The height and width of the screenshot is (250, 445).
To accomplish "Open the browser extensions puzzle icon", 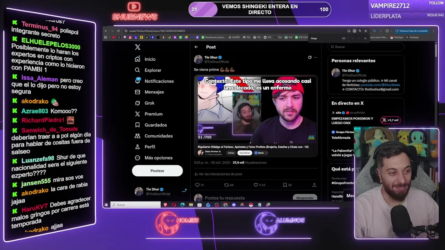I will tap(387, 31).
